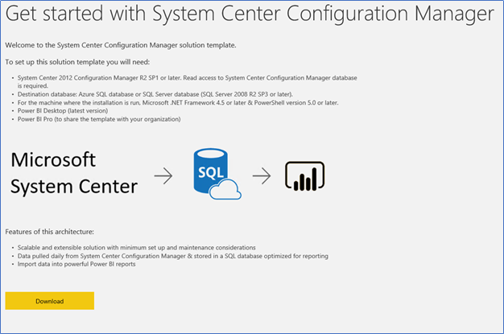Viewport: 504px width, 334px height.
Task: Click the Power BI bar chart icon
Action: pyautogui.click(x=304, y=175)
